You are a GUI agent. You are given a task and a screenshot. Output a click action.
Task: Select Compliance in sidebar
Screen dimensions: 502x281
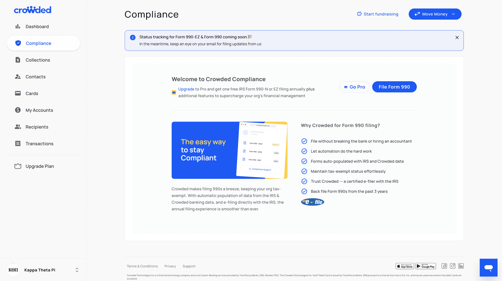click(43, 43)
